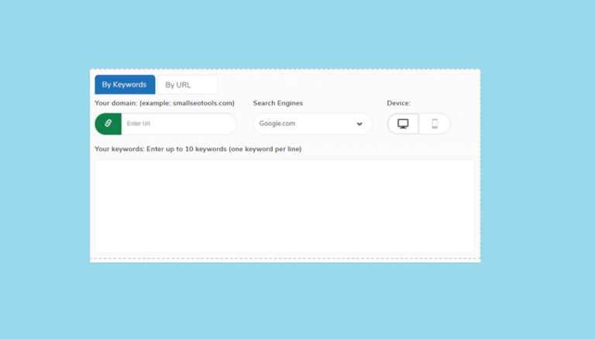The height and width of the screenshot is (339, 595).
Task: Open the Google.com search engine dropdown
Action: 312,124
